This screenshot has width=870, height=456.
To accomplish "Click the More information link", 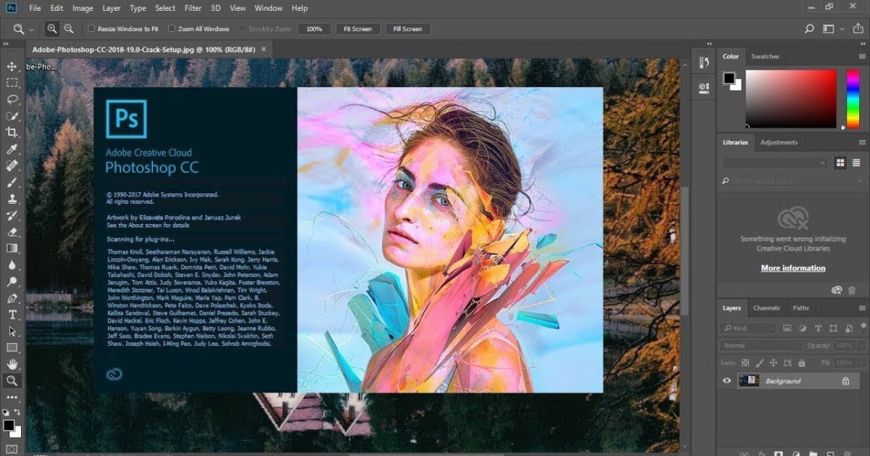I will [x=792, y=268].
